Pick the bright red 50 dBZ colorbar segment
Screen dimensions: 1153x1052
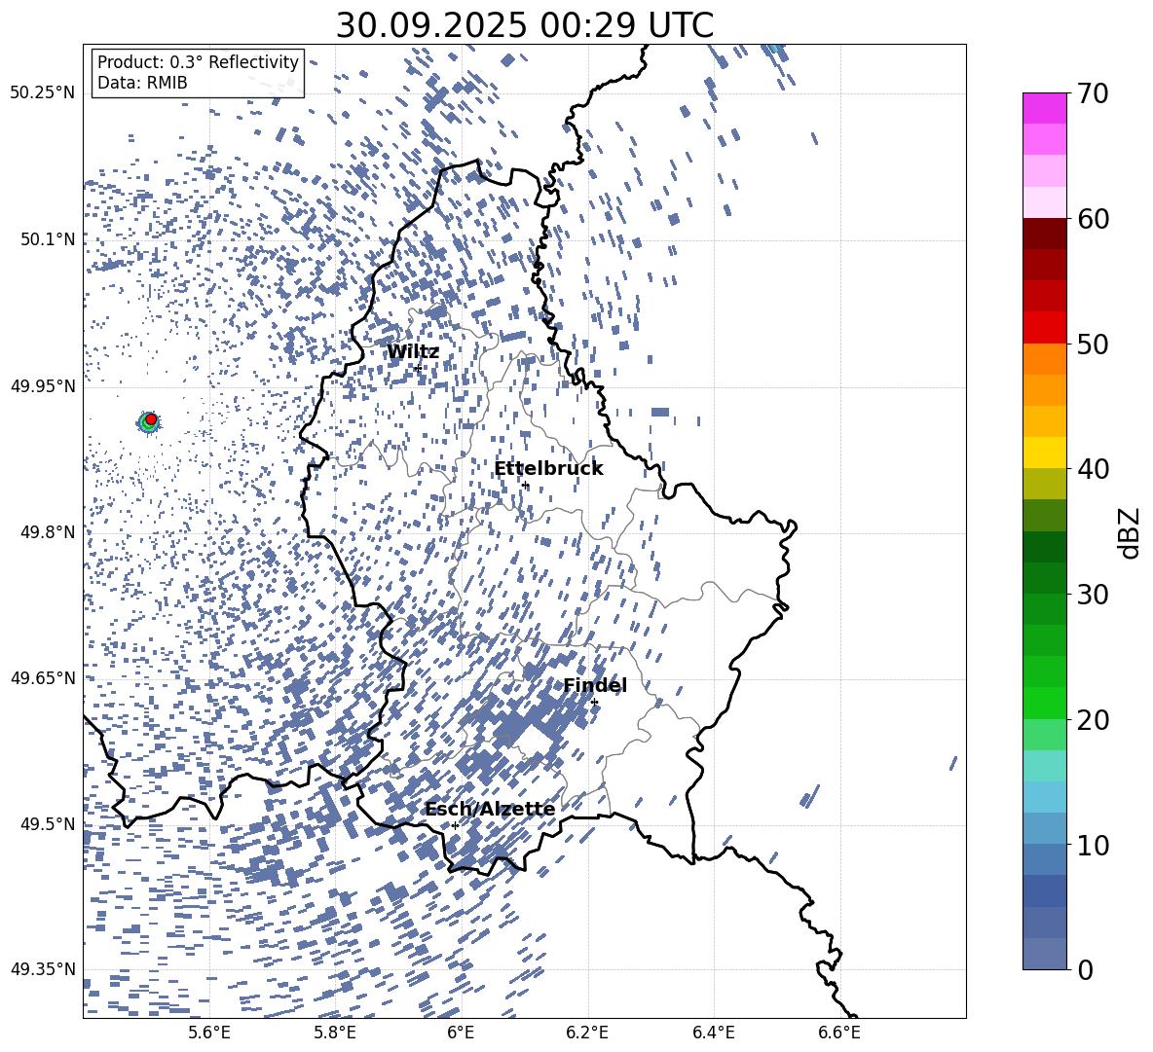click(x=1044, y=327)
